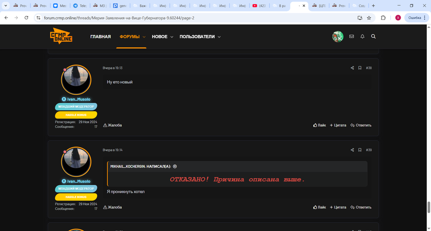Switch to the Telegram tab
The height and width of the screenshot is (231, 431).
[x=80, y=6]
